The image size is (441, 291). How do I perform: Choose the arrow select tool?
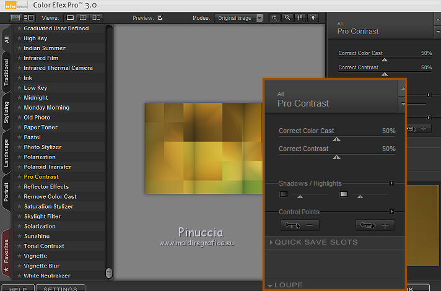pos(274,18)
